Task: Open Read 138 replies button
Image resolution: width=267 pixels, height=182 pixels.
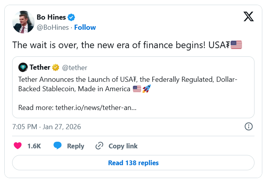Action: click(x=133, y=163)
